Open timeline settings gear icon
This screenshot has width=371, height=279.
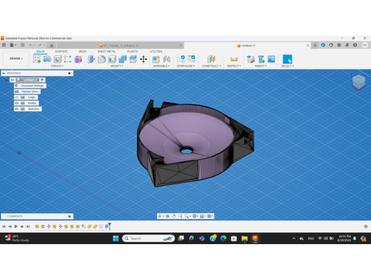pyautogui.click(x=366, y=226)
